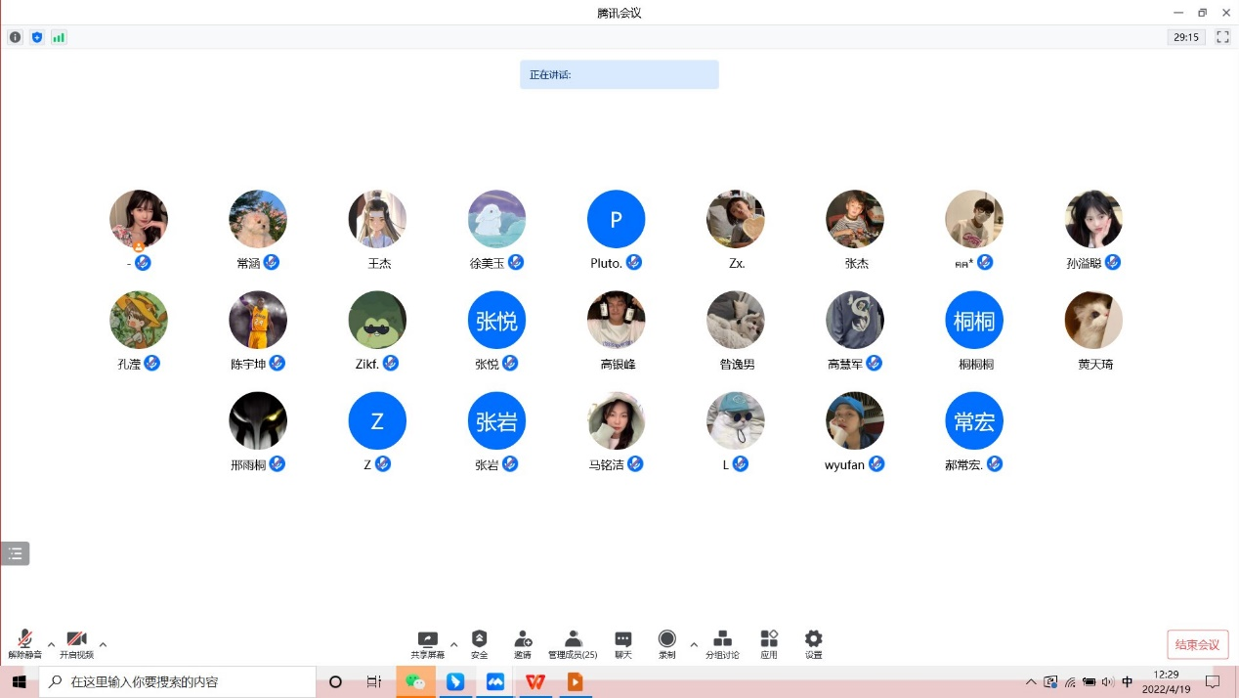The height and width of the screenshot is (698, 1239).
Task: Open the 安全 security options
Action: pyautogui.click(x=479, y=643)
